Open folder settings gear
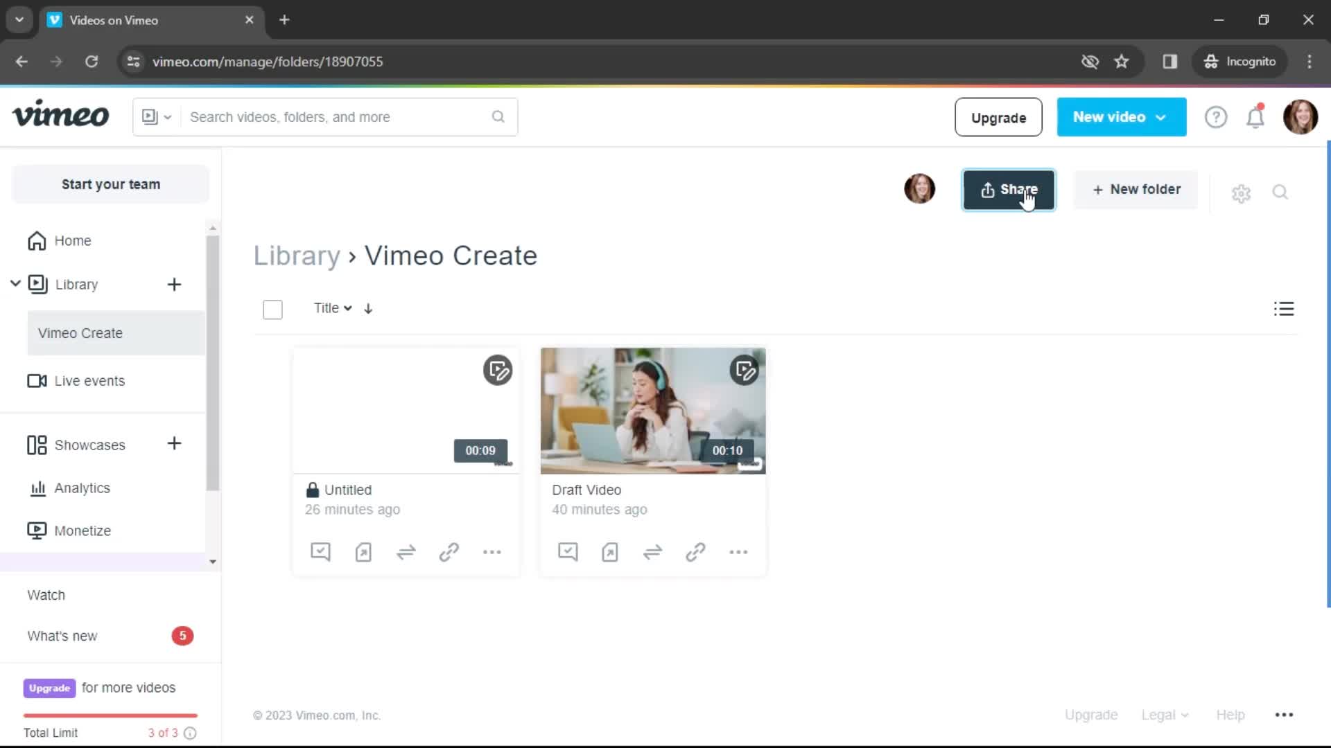 (1241, 193)
